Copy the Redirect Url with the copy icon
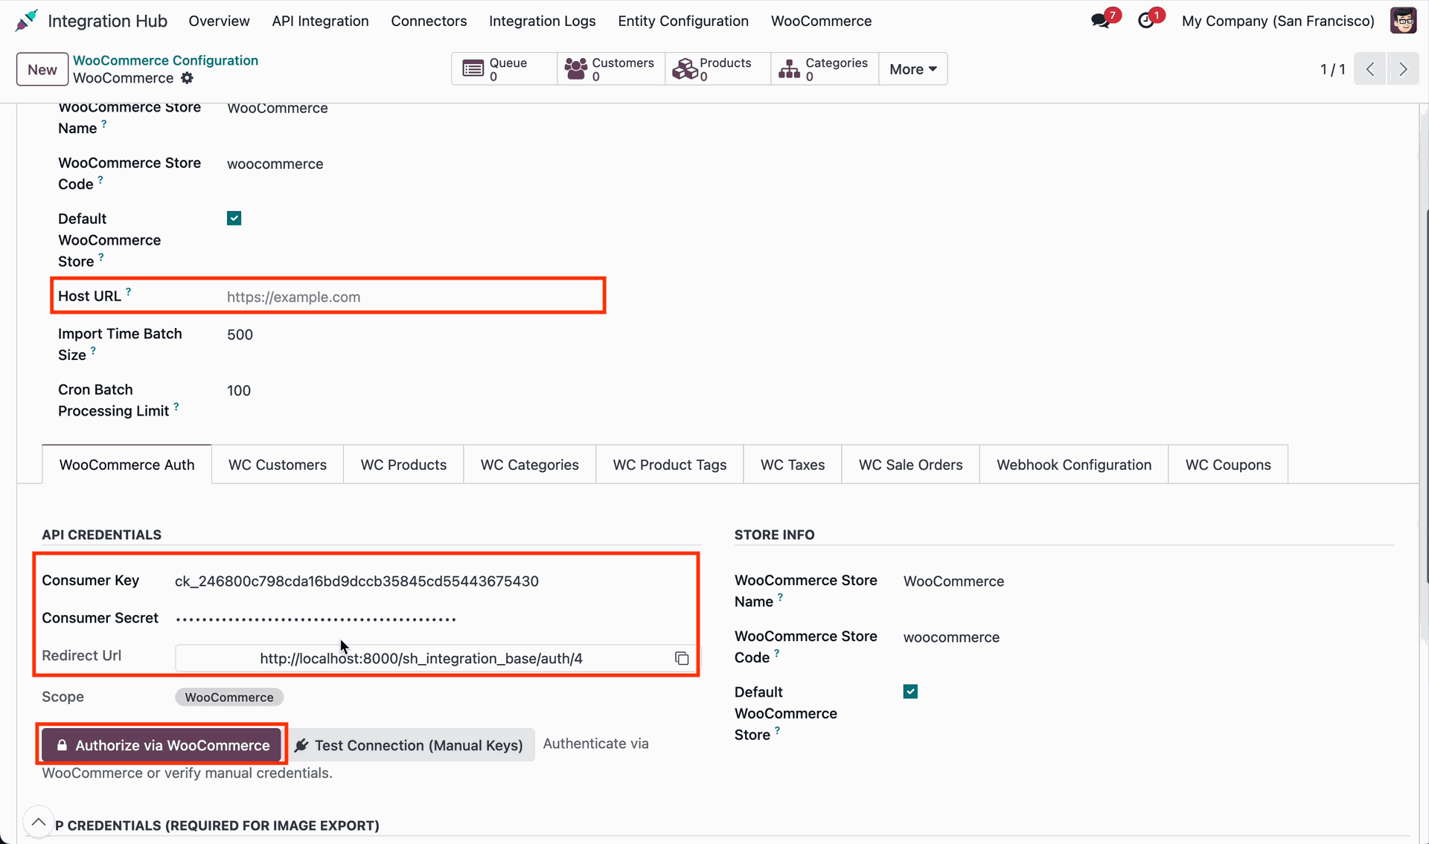This screenshot has width=1429, height=844. pos(682,658)
